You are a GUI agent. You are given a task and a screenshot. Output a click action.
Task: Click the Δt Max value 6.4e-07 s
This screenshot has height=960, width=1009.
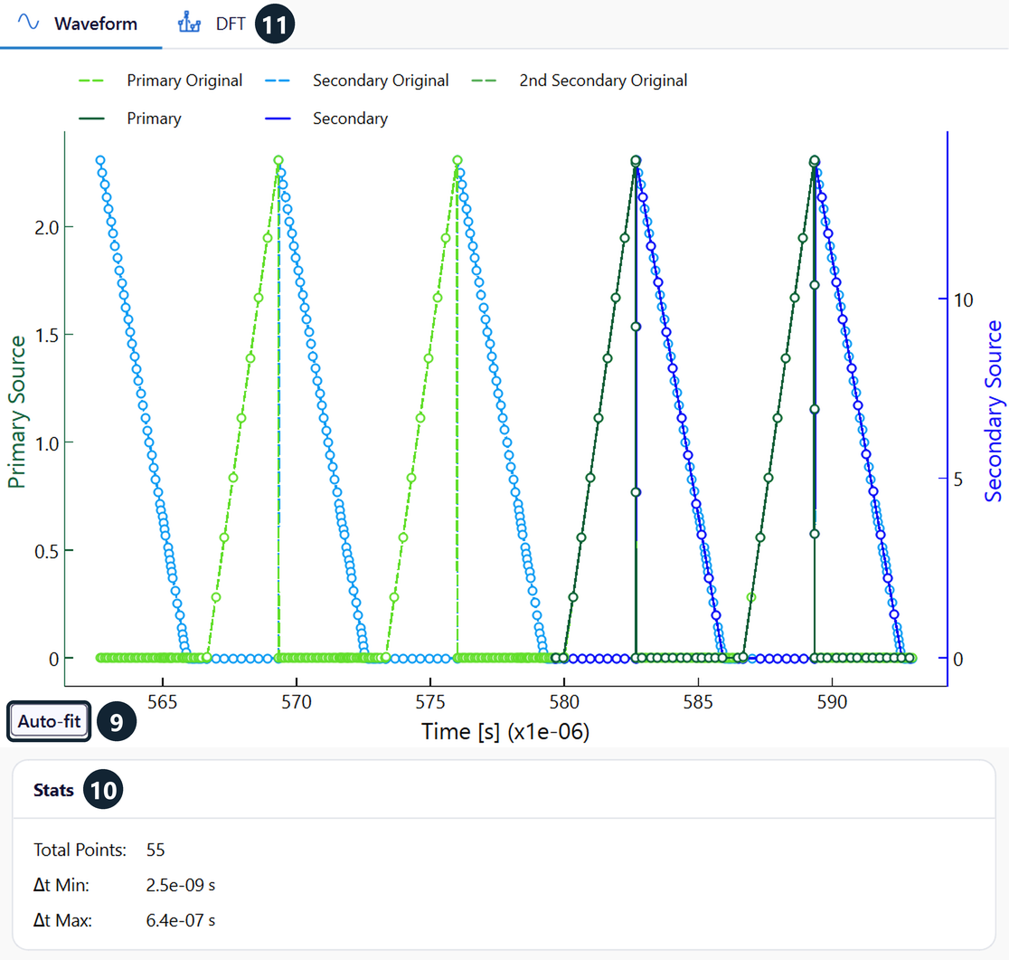click(x=180, y=921)
